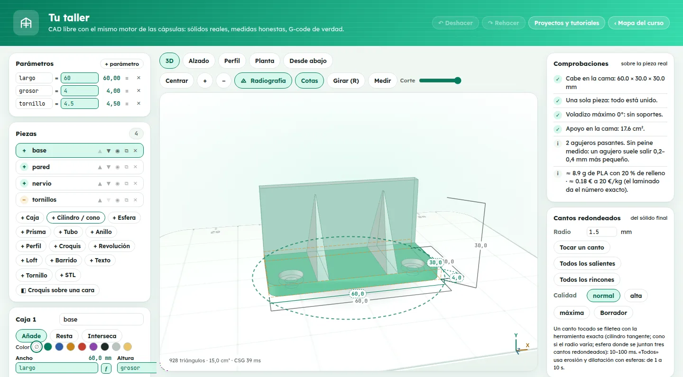Open Proyectos y tutoriales

tap(567, 23)
